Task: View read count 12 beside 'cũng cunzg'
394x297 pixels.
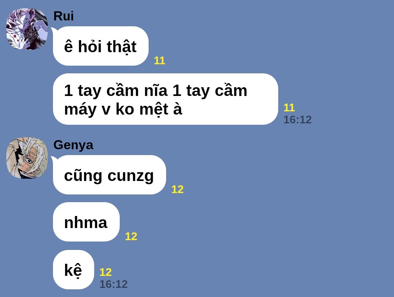Action: tap(177, 190)
